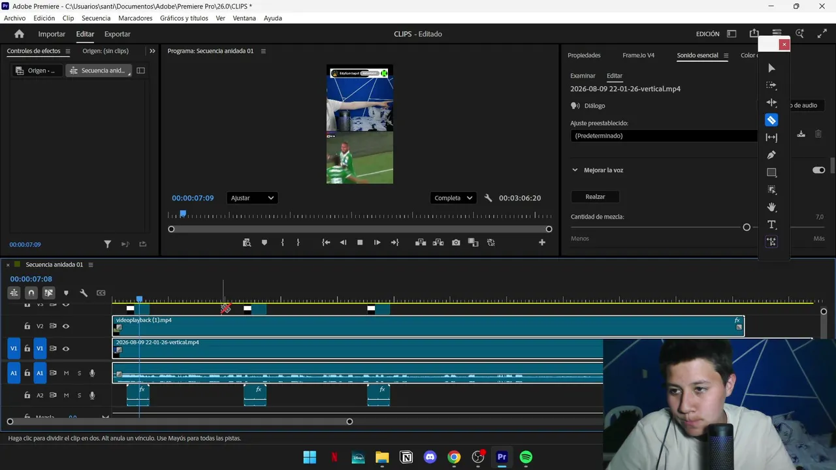Open the Secuencia menu
Screen dimensions: 836x470
click(x=96, y=18)
